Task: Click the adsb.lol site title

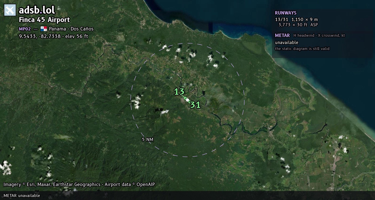Action: (x=37, y=10)
